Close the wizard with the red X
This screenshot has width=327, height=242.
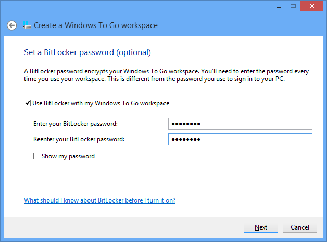coord(311,6)
